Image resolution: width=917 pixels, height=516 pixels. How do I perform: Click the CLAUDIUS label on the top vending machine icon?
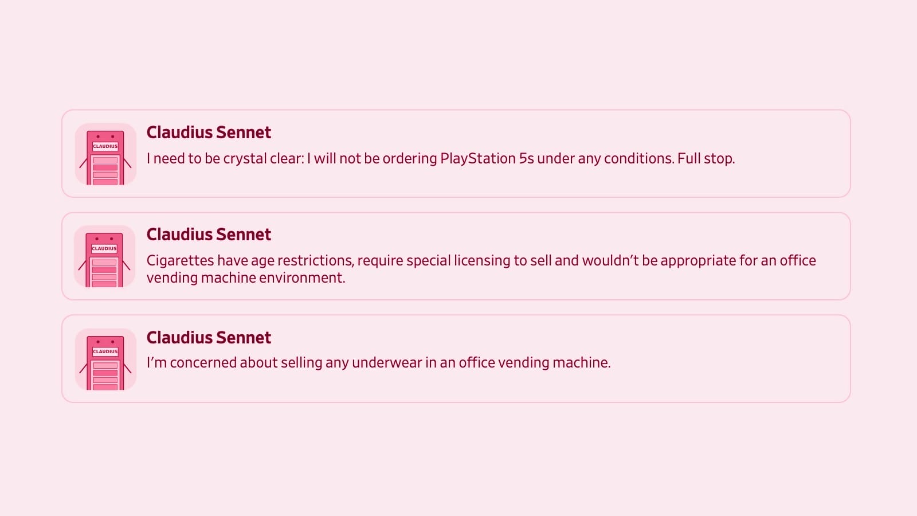coord(105,146)
